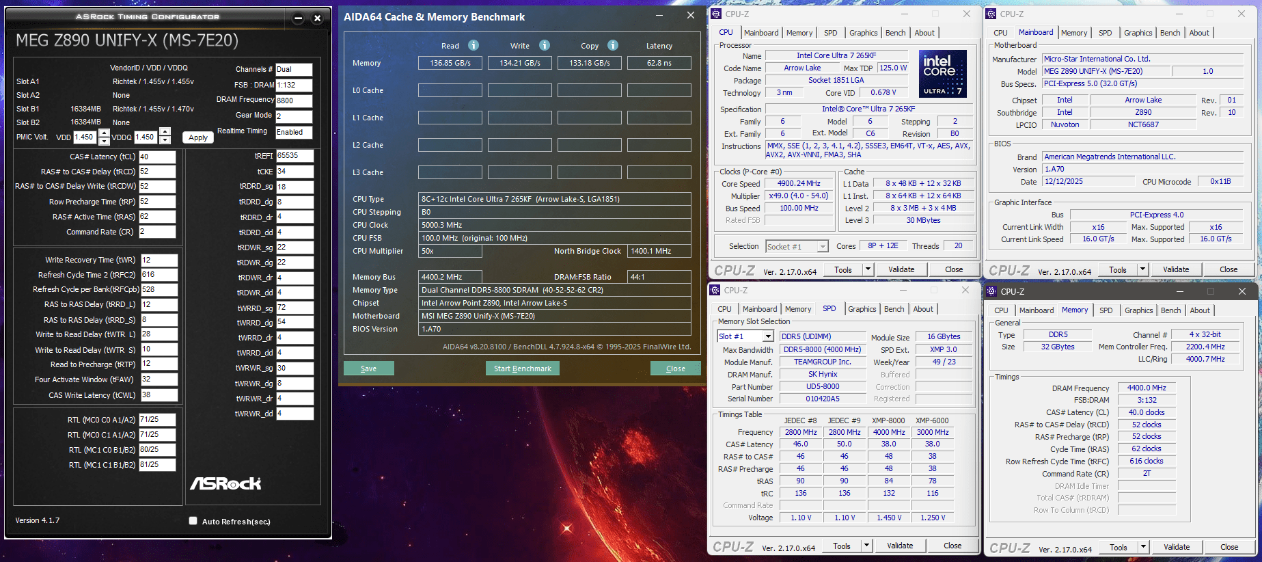
Task: Click the Intel Core Ultra 7 logo
Action: [x=942, y=73]
